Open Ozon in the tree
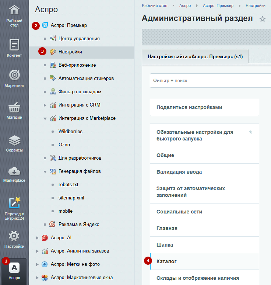The height and width of the screenshot is (285, 271). (64, 145)
